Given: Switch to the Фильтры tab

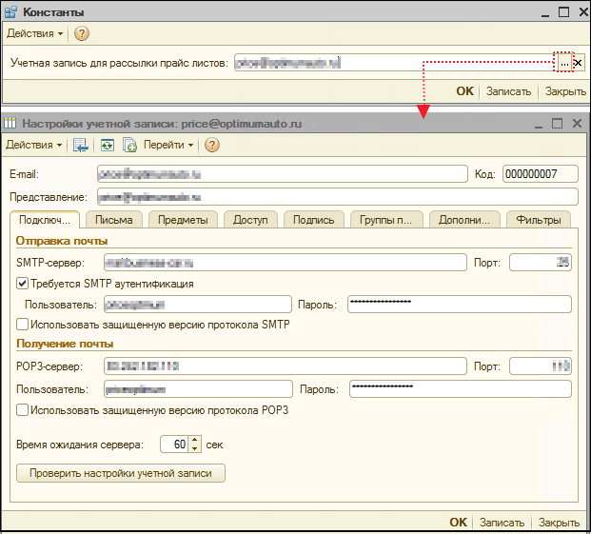Looking at the screenshot, I should [539, 220].
